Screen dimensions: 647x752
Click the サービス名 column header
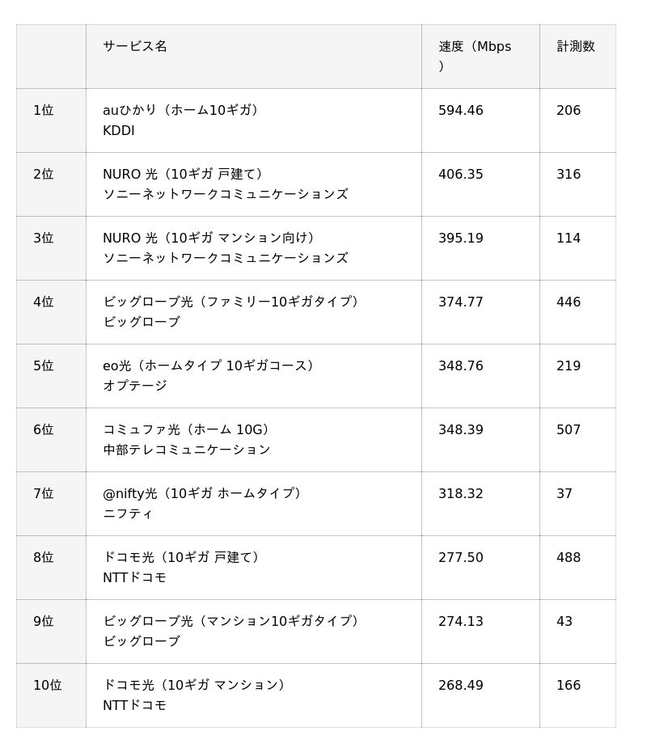click(135, 47)
